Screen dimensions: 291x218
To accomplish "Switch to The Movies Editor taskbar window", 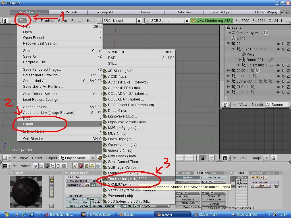I will tap(97, 215).
